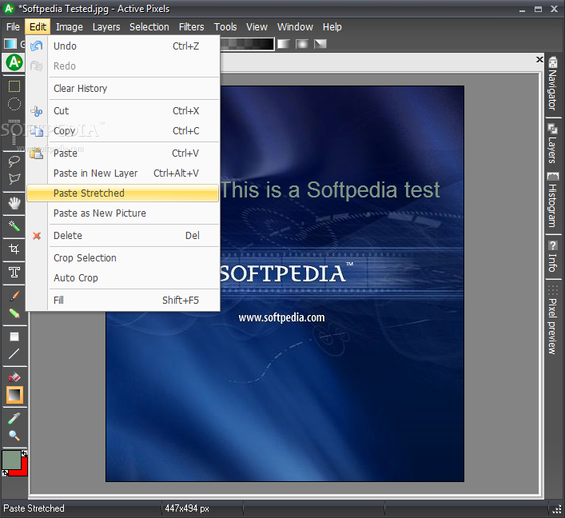This screenshot has width=565, height=518.
Task: Choose Cut from the Edit menu
Action: click(x=123, y=110)
